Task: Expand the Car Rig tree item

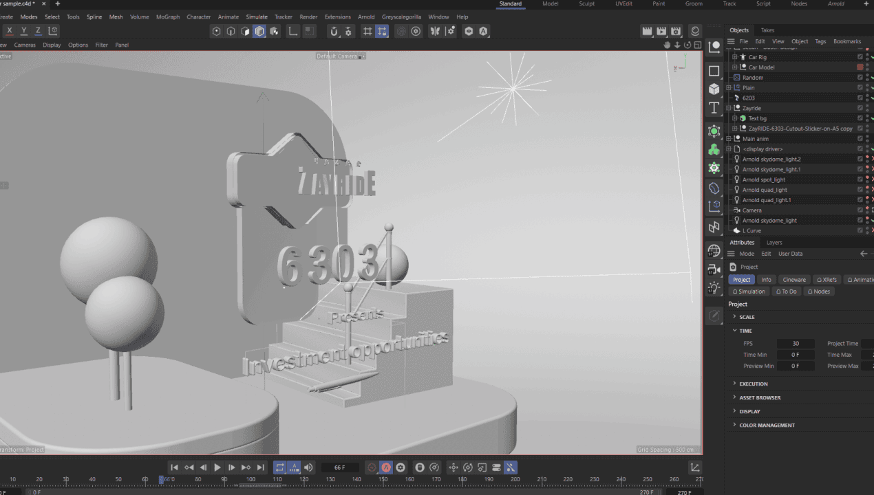Action: [735, 57]
